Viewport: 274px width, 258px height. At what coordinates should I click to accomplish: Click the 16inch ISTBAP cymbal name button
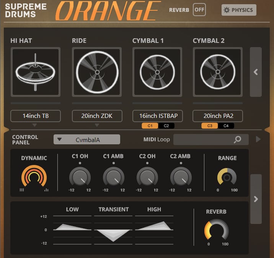tap(157, 116)
